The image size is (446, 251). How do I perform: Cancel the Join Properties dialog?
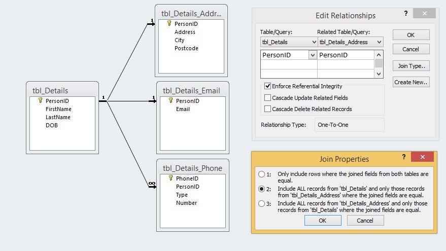coord(365,221)
